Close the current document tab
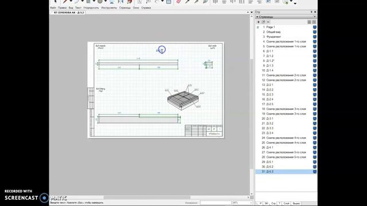 click(252, 12)
